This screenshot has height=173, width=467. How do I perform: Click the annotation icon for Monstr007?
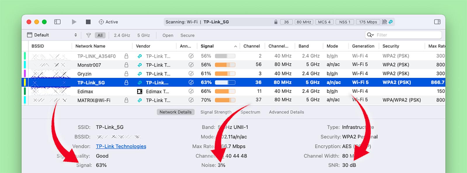point(191,65)
